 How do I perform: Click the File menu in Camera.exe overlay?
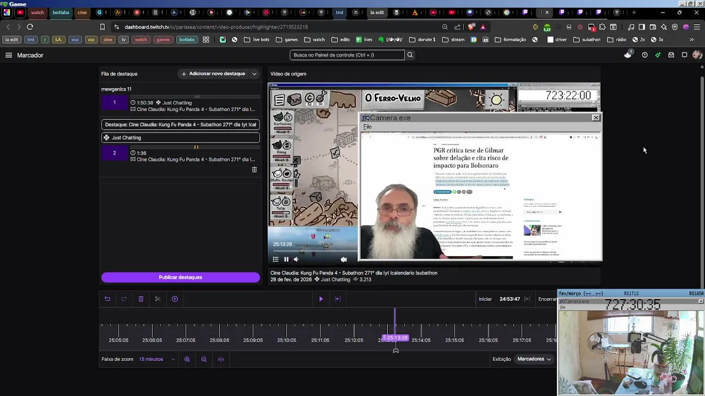tap(367, 127)
